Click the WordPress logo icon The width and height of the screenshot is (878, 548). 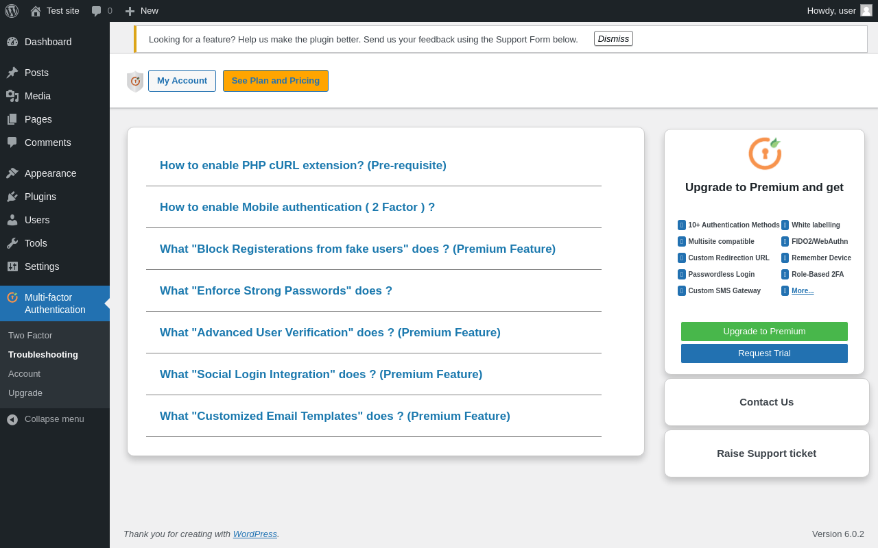pos(12,11)
